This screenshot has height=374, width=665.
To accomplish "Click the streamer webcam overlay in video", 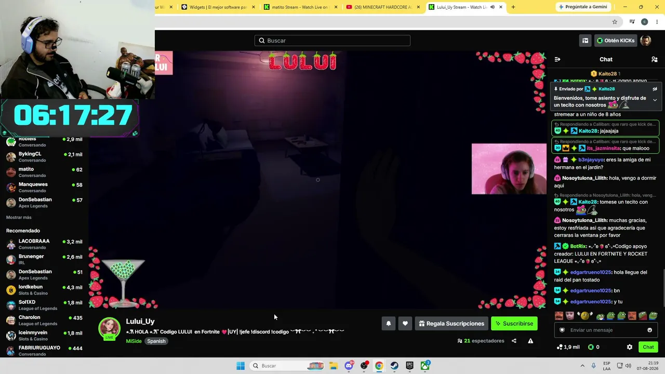I will coord(509,169).
